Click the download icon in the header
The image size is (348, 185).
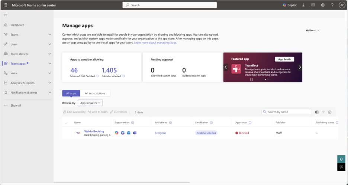303,5
